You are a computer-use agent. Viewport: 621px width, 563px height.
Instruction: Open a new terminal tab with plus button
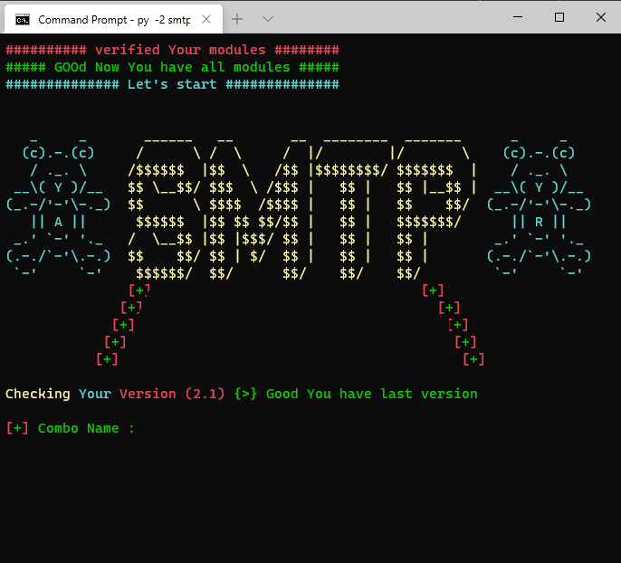coord(237,19)
